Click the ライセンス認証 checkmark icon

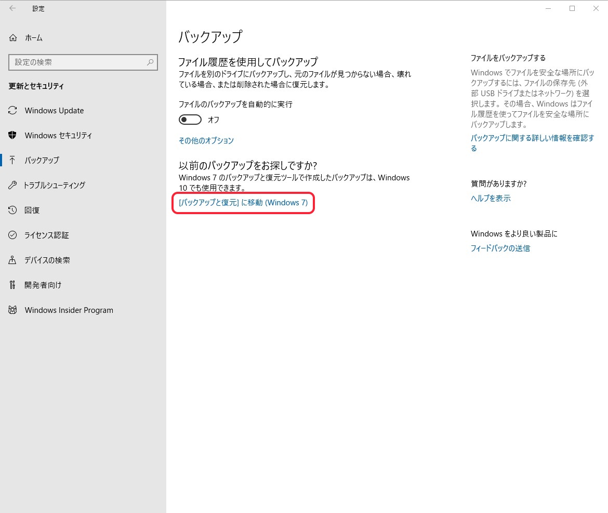coord(13,235)
